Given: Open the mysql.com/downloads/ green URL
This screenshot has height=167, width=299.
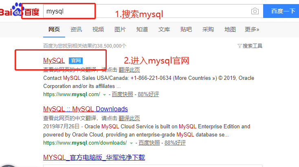Looking at the screenshot, I should coord(85,143).
